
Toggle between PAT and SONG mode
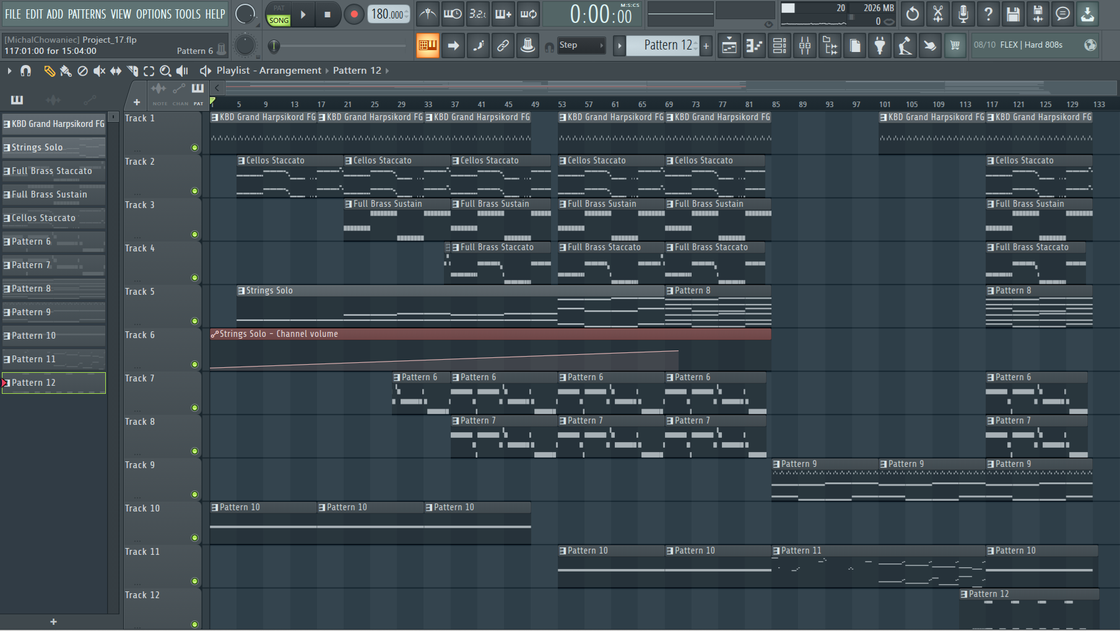click(279, 14)
